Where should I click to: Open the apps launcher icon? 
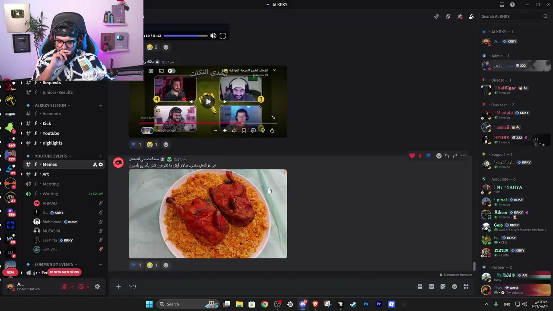point(466,286)
